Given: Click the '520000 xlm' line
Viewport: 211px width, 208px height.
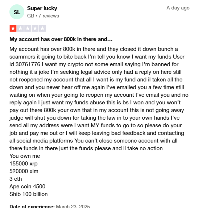Looking at the screenshot, I should (x=24, y=171).
